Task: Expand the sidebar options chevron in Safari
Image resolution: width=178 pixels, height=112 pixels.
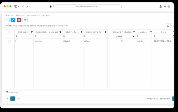Action: pyautogui.click(x=19, y=7)
